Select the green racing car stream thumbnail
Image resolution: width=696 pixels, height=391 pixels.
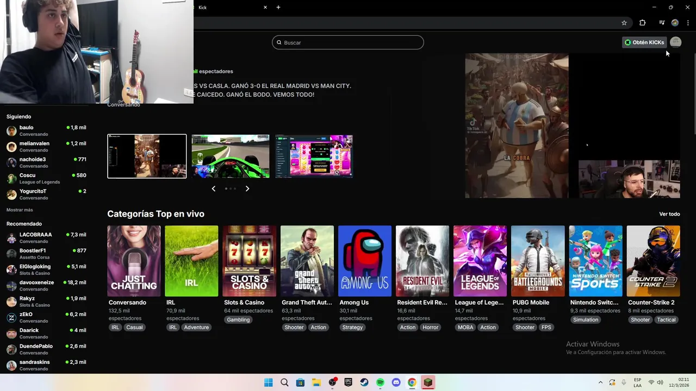pos(231,156)
